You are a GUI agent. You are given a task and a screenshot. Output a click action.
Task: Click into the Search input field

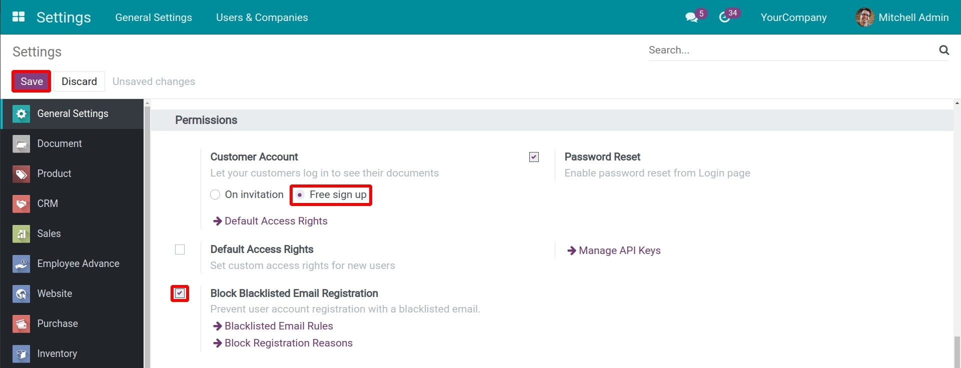pyautogui.click(x=790, y=50)
